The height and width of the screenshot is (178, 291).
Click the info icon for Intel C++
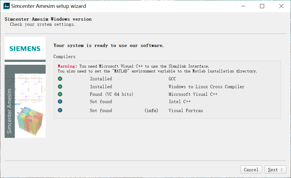[x=60, y=101]
